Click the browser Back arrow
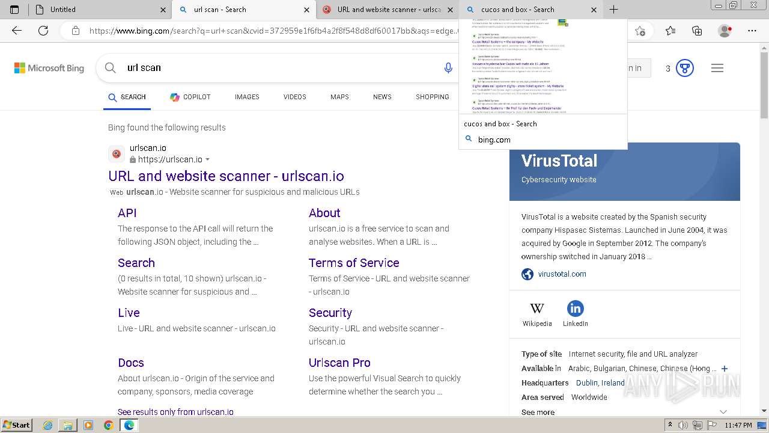 tap(17, 31)
